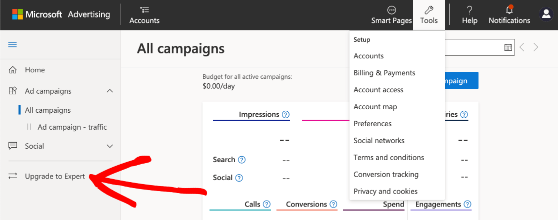
Task: Select the Calls metric tab
Action: pyautogui.click(x=252, y=205)
